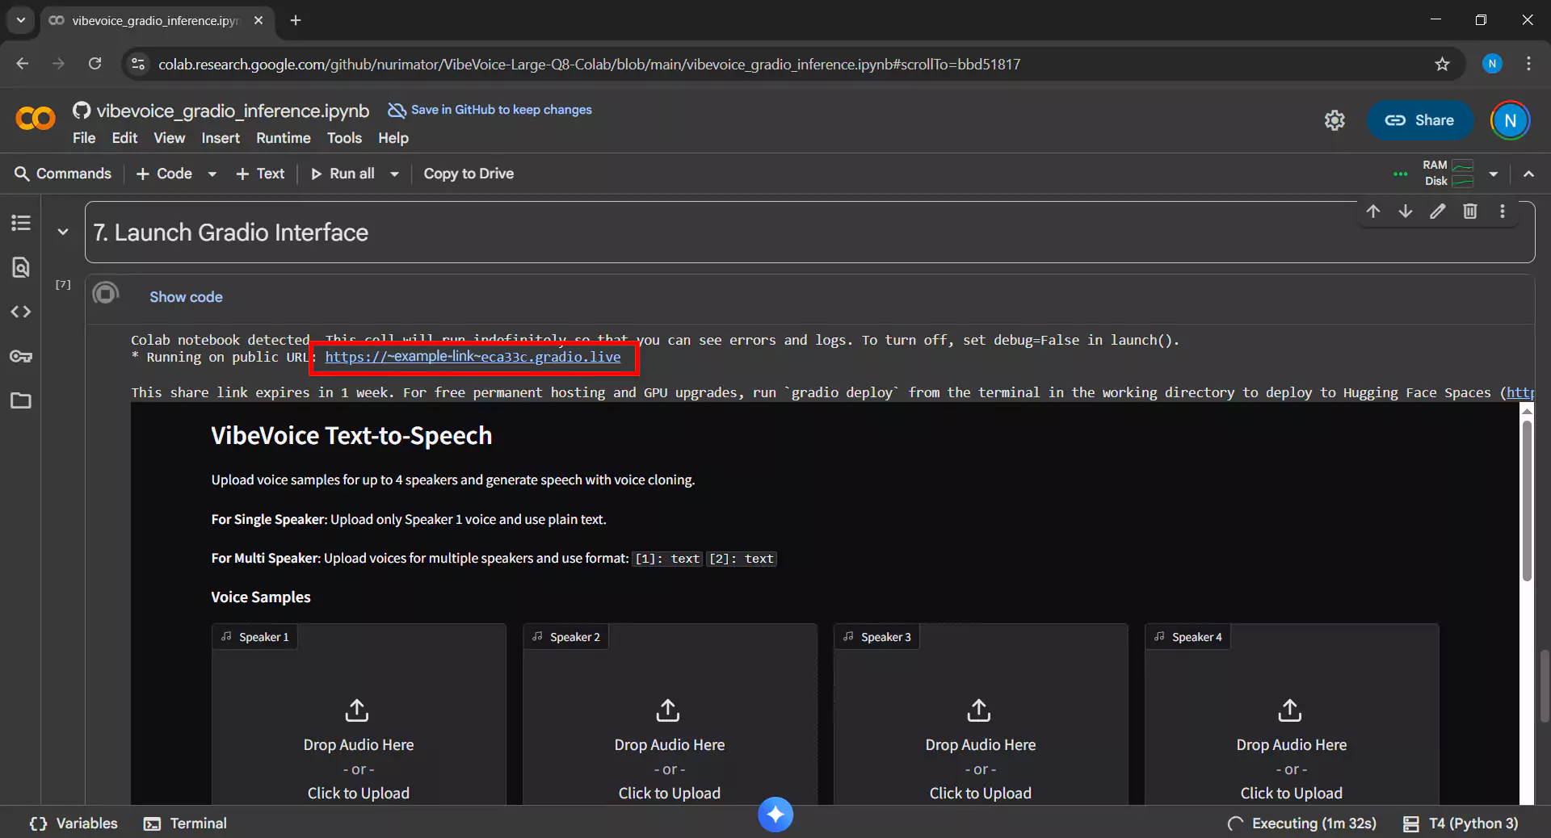The width and height of the screenshot is (1551, 838).
Task: Open the Runtime menu
Action: click(x=283, y=138)
